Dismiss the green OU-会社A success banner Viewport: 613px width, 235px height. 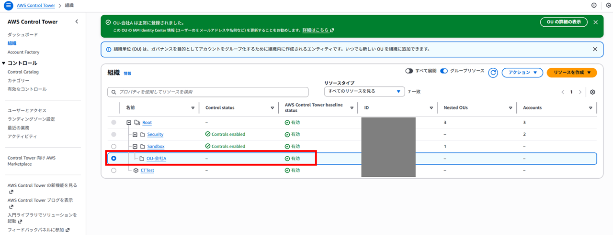tap(595, 22)
